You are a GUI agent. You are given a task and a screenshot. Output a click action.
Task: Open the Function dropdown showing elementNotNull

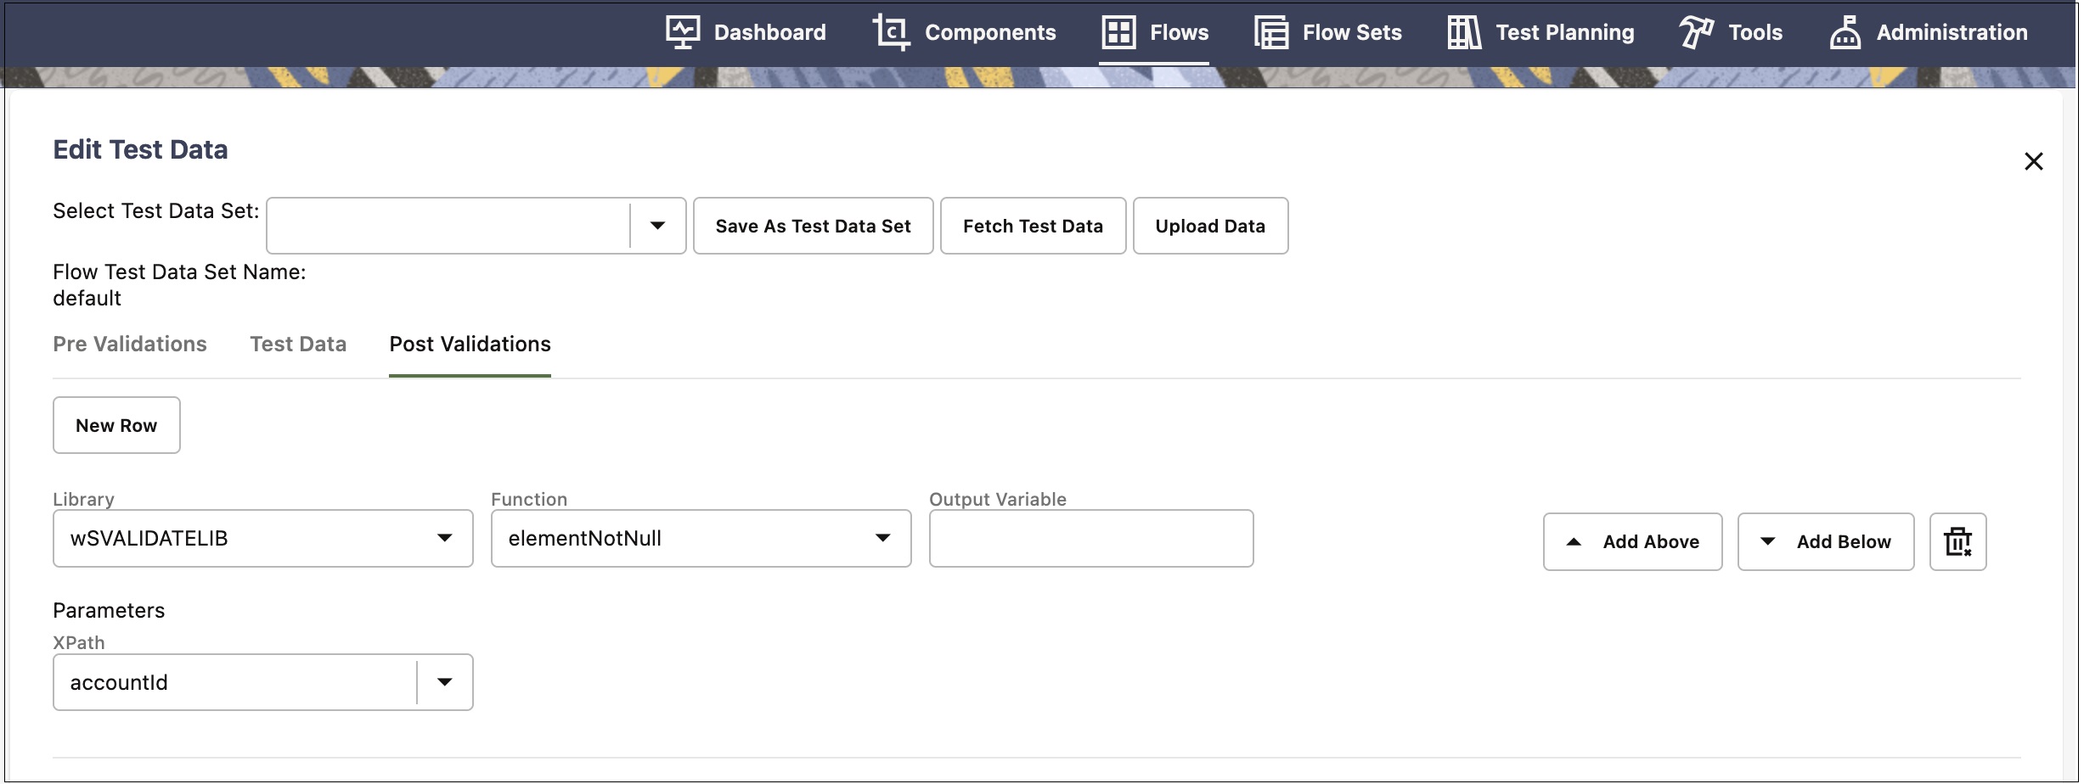[701, 539]
